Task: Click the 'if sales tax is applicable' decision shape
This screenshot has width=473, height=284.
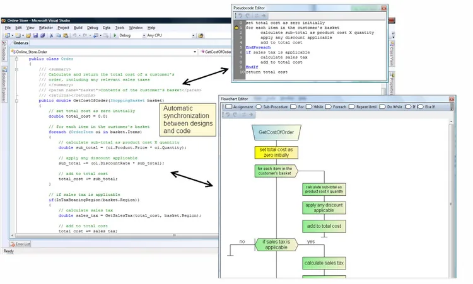Action: click(x=276, y=244)
